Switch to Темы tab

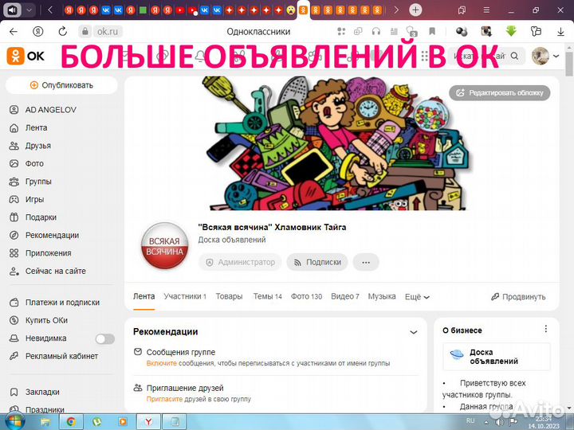pyautogui.click(x=268, y=296)
